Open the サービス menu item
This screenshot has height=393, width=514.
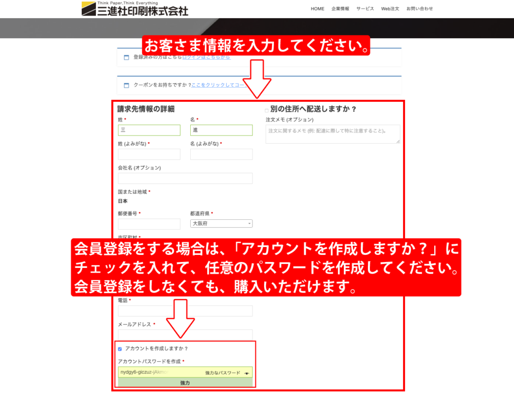(x=365, y=9)
